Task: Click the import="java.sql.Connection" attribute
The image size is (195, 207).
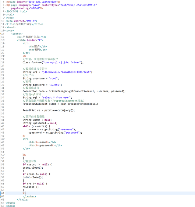Action: click(x=37, y=2)
